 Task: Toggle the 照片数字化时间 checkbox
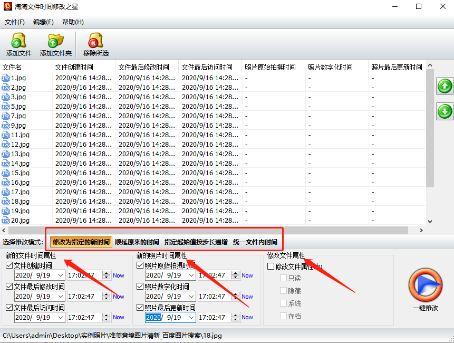click(140, 286)
